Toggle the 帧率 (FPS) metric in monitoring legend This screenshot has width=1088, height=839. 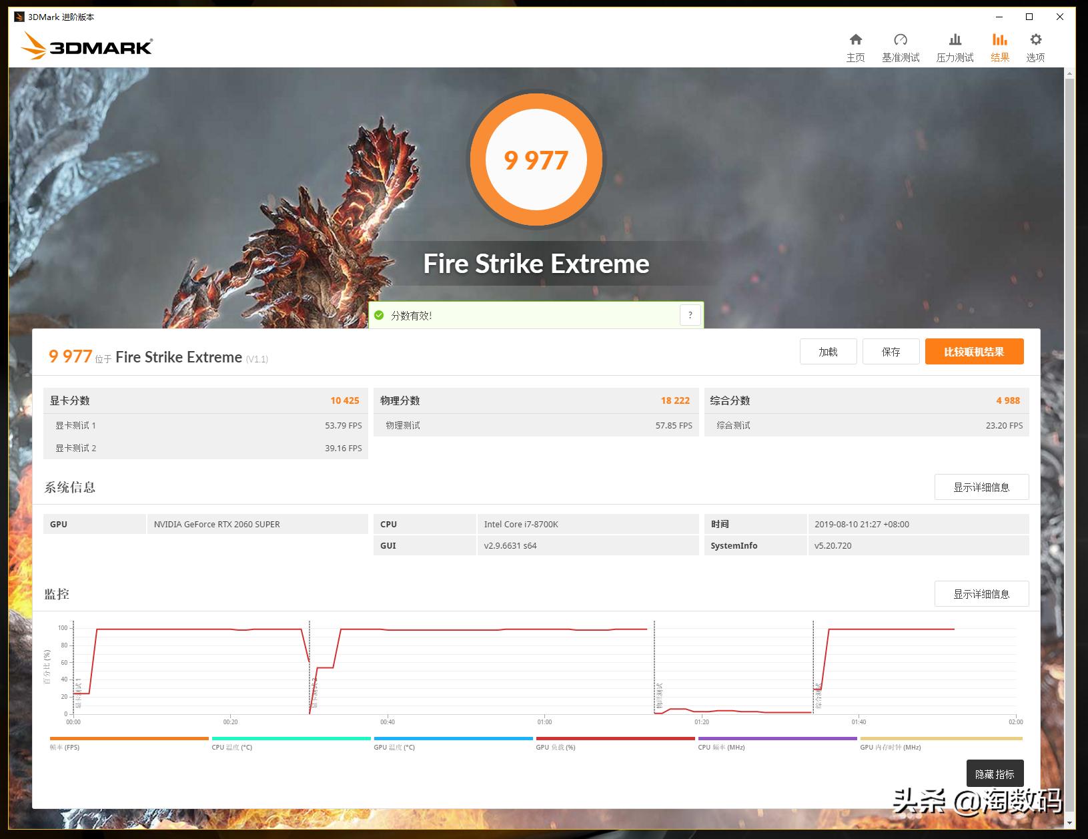pos(129,742)
